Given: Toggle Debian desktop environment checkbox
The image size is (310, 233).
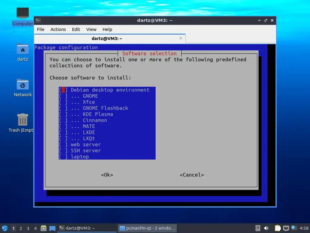Looking at the screenshot, I should (x=63, y=90).
